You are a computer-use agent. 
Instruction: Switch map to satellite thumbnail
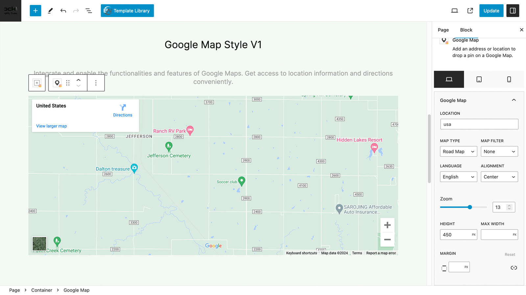[x=39, y=244]
